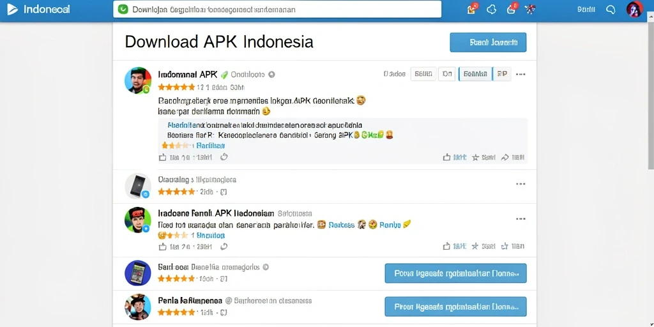Open the cloud icon in the header
654x327 pixels.
click(x=492, y=9)
